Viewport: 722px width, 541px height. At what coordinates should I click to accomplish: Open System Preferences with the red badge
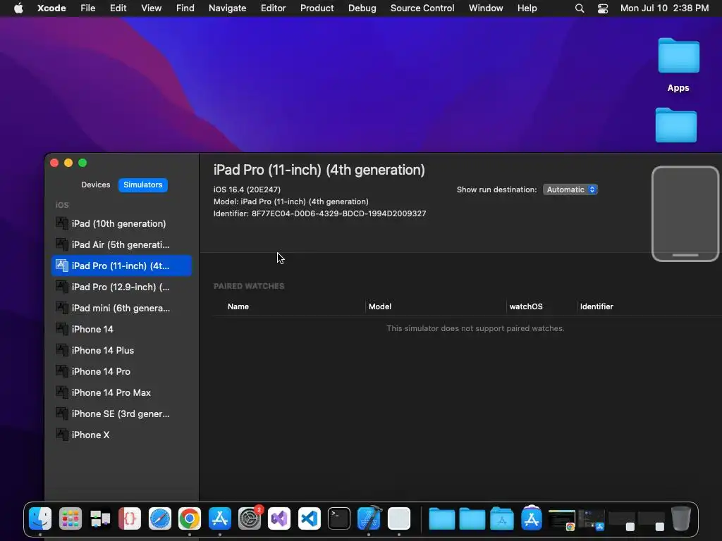tap(250, 518)
